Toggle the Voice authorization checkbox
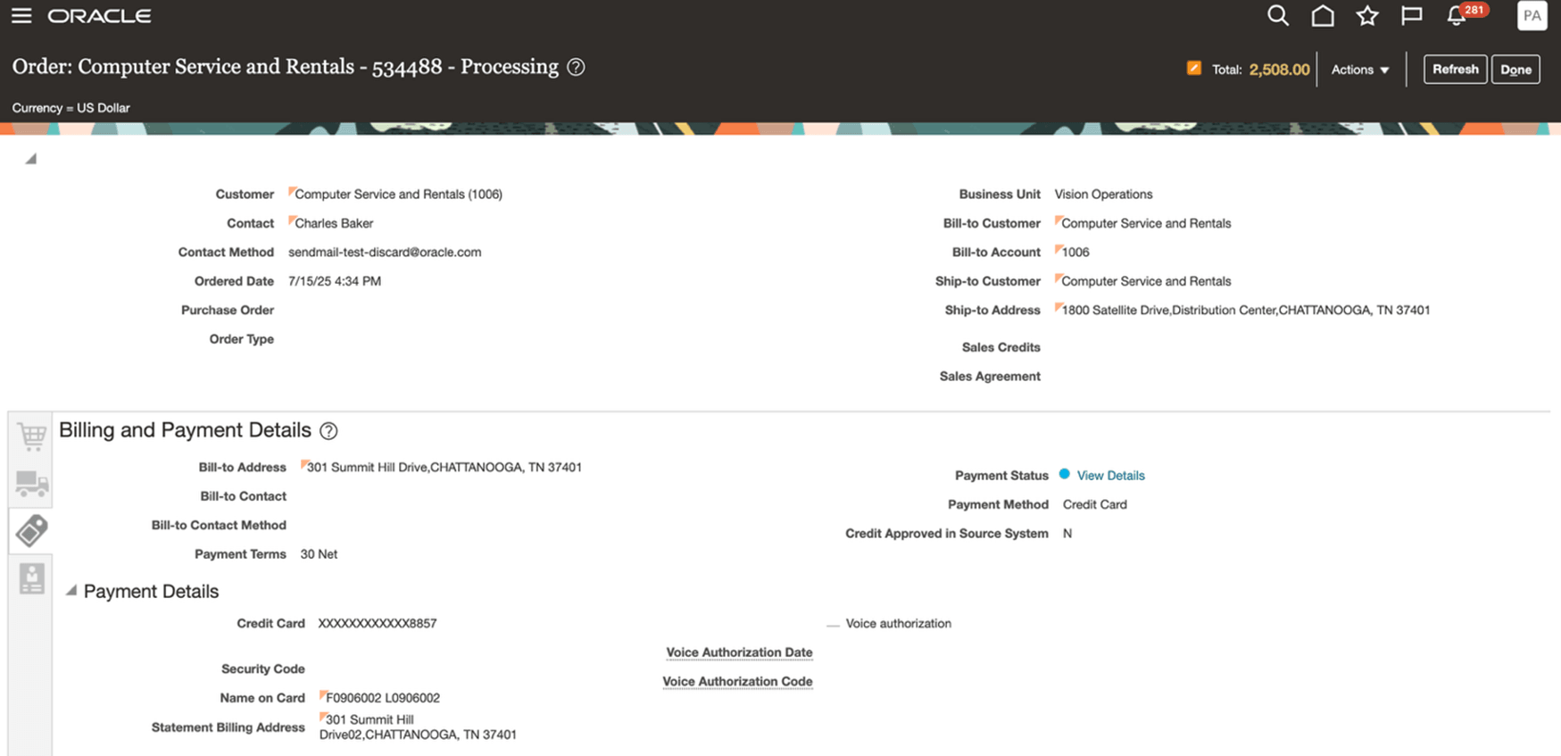Image resolution: width=1561 pixels, height=756 pixels. click(x=833, y=625)
